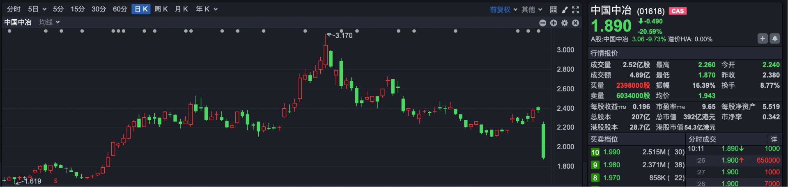Expand chart to fullscreen
Screen dimensions: 788x187
(x=576, y=9)
